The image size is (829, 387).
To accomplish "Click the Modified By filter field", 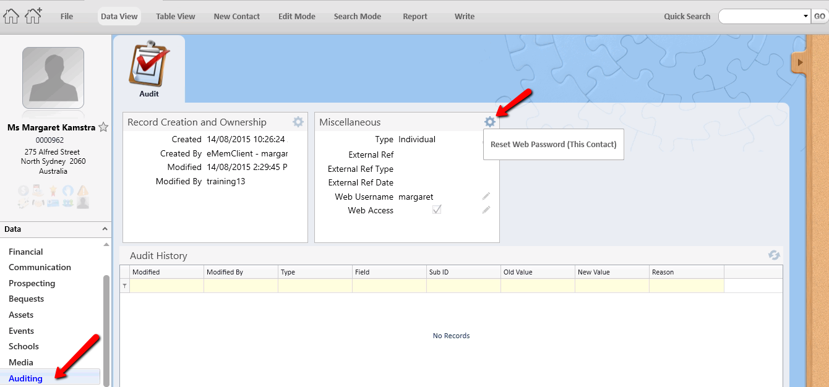I will tap(241, 286).
